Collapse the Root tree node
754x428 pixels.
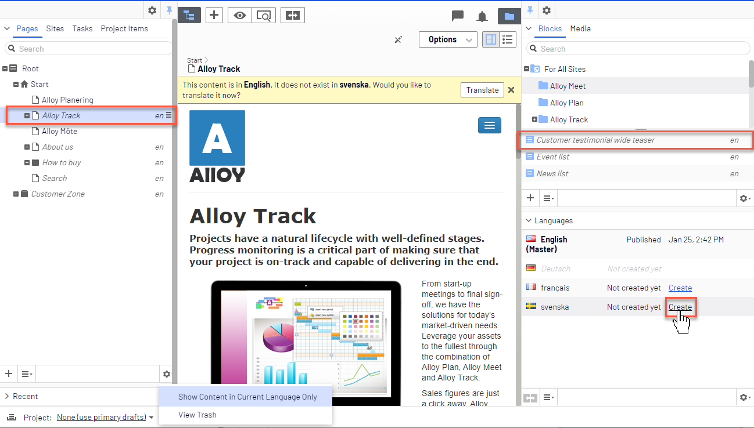[x=5, y=68]
